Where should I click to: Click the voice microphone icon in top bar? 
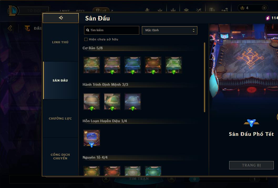pos(242,8)
